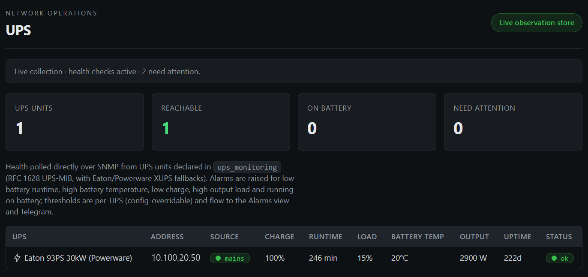Click the ok status pill

pyautogui.click(x=560, y=258)
